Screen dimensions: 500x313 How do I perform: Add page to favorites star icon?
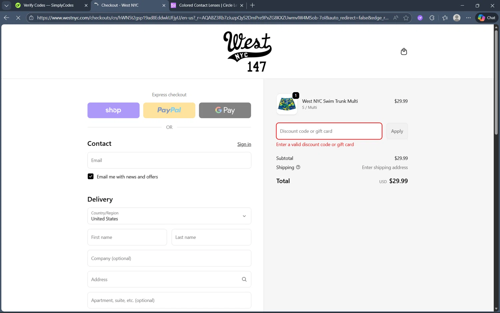[x=406, y=18]
